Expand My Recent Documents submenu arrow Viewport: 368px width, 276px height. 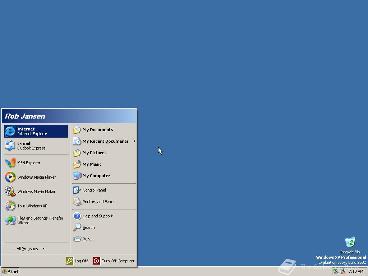tap(134, 141)
